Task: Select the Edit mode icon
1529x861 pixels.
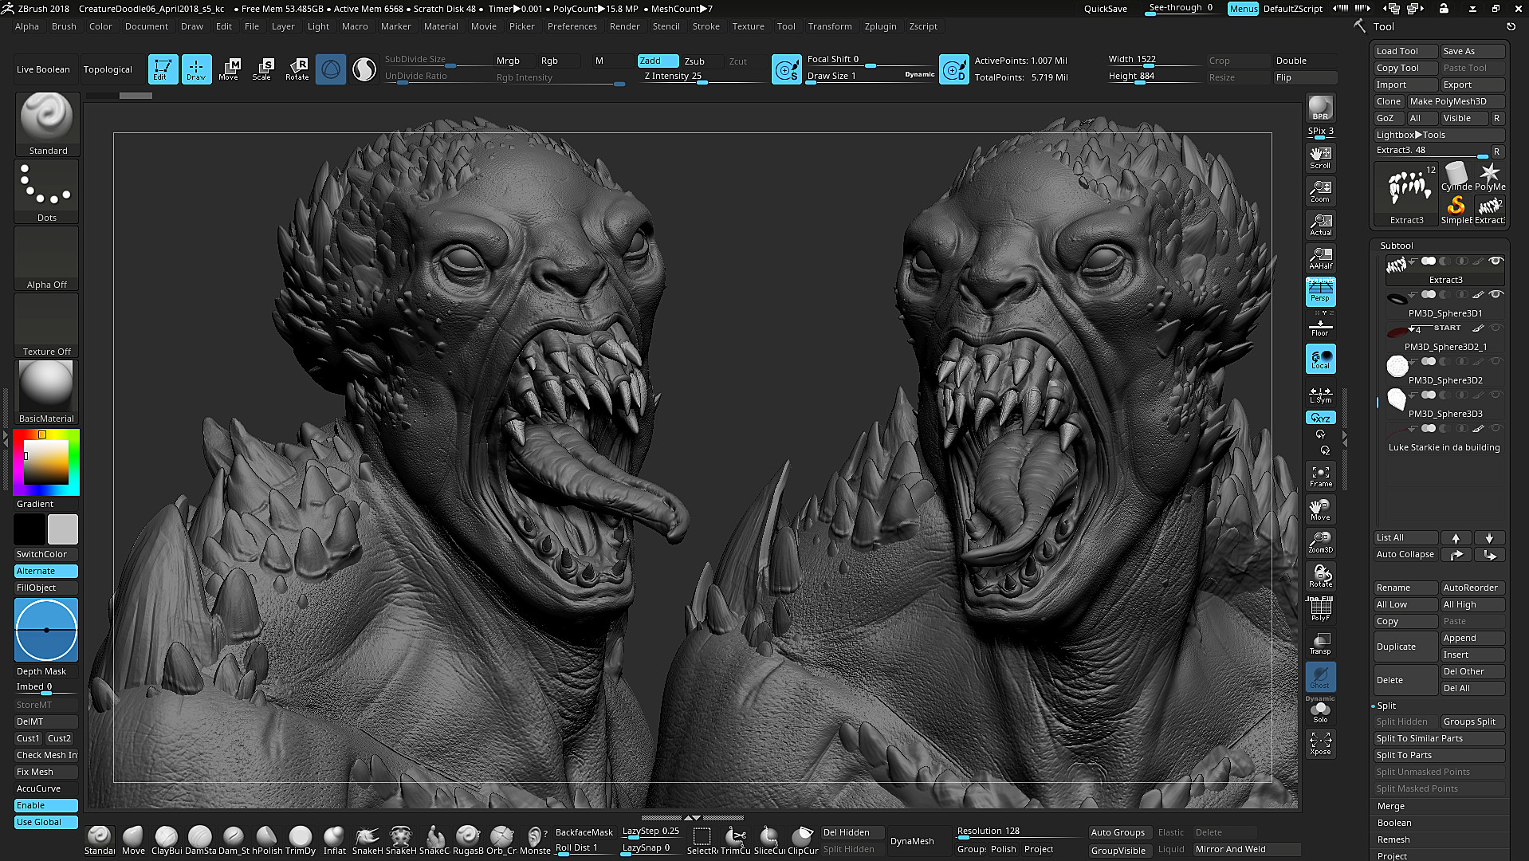Action: 163,69
